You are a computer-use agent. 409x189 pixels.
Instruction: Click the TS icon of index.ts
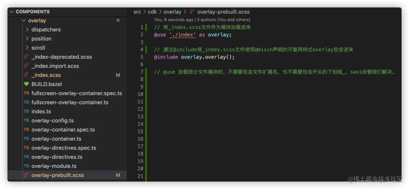(x=26, y=111)
